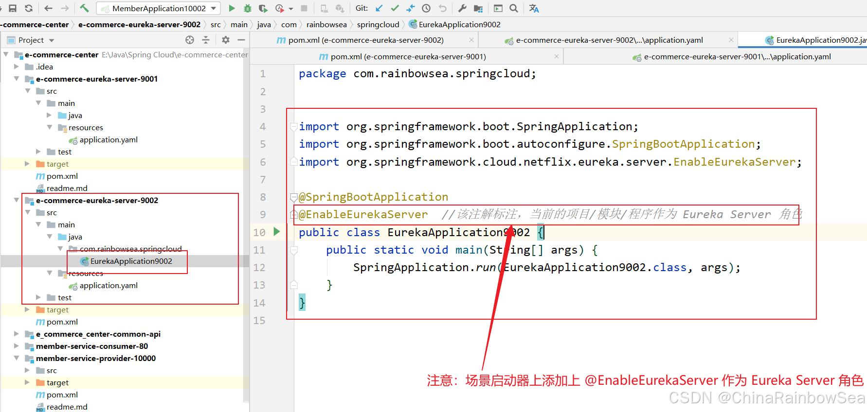Locate opened file crosshair icon in Project panel
Image resolution: width=867 pixels, height=412 pixels.
(190, 40)
